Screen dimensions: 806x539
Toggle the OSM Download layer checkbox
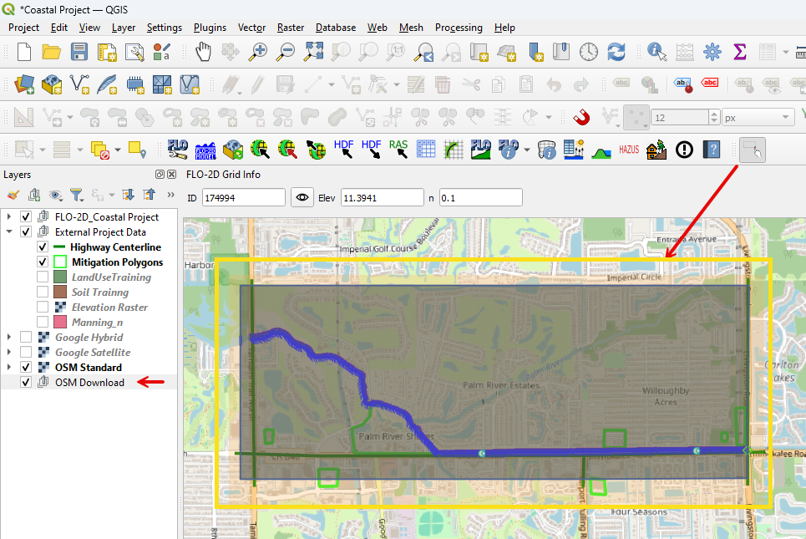pyautogui.click(x=26, y=383)
